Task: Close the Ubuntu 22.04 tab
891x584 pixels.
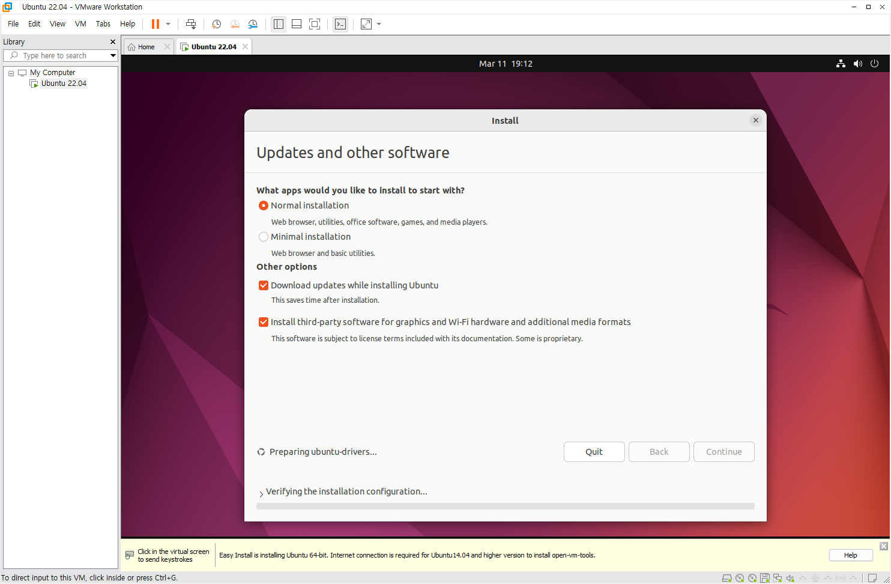Action: tap(245, 47)
